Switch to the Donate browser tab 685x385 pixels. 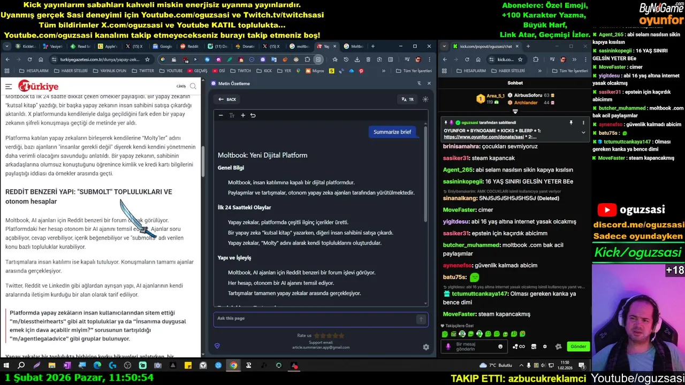(245, 47)
